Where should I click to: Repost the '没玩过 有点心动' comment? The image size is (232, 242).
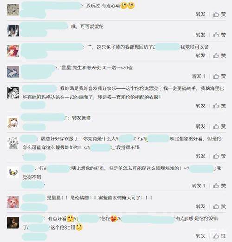click(x=200, y=14)
